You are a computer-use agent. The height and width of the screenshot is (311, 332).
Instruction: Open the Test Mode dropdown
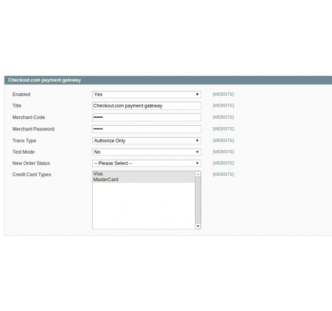147,152
